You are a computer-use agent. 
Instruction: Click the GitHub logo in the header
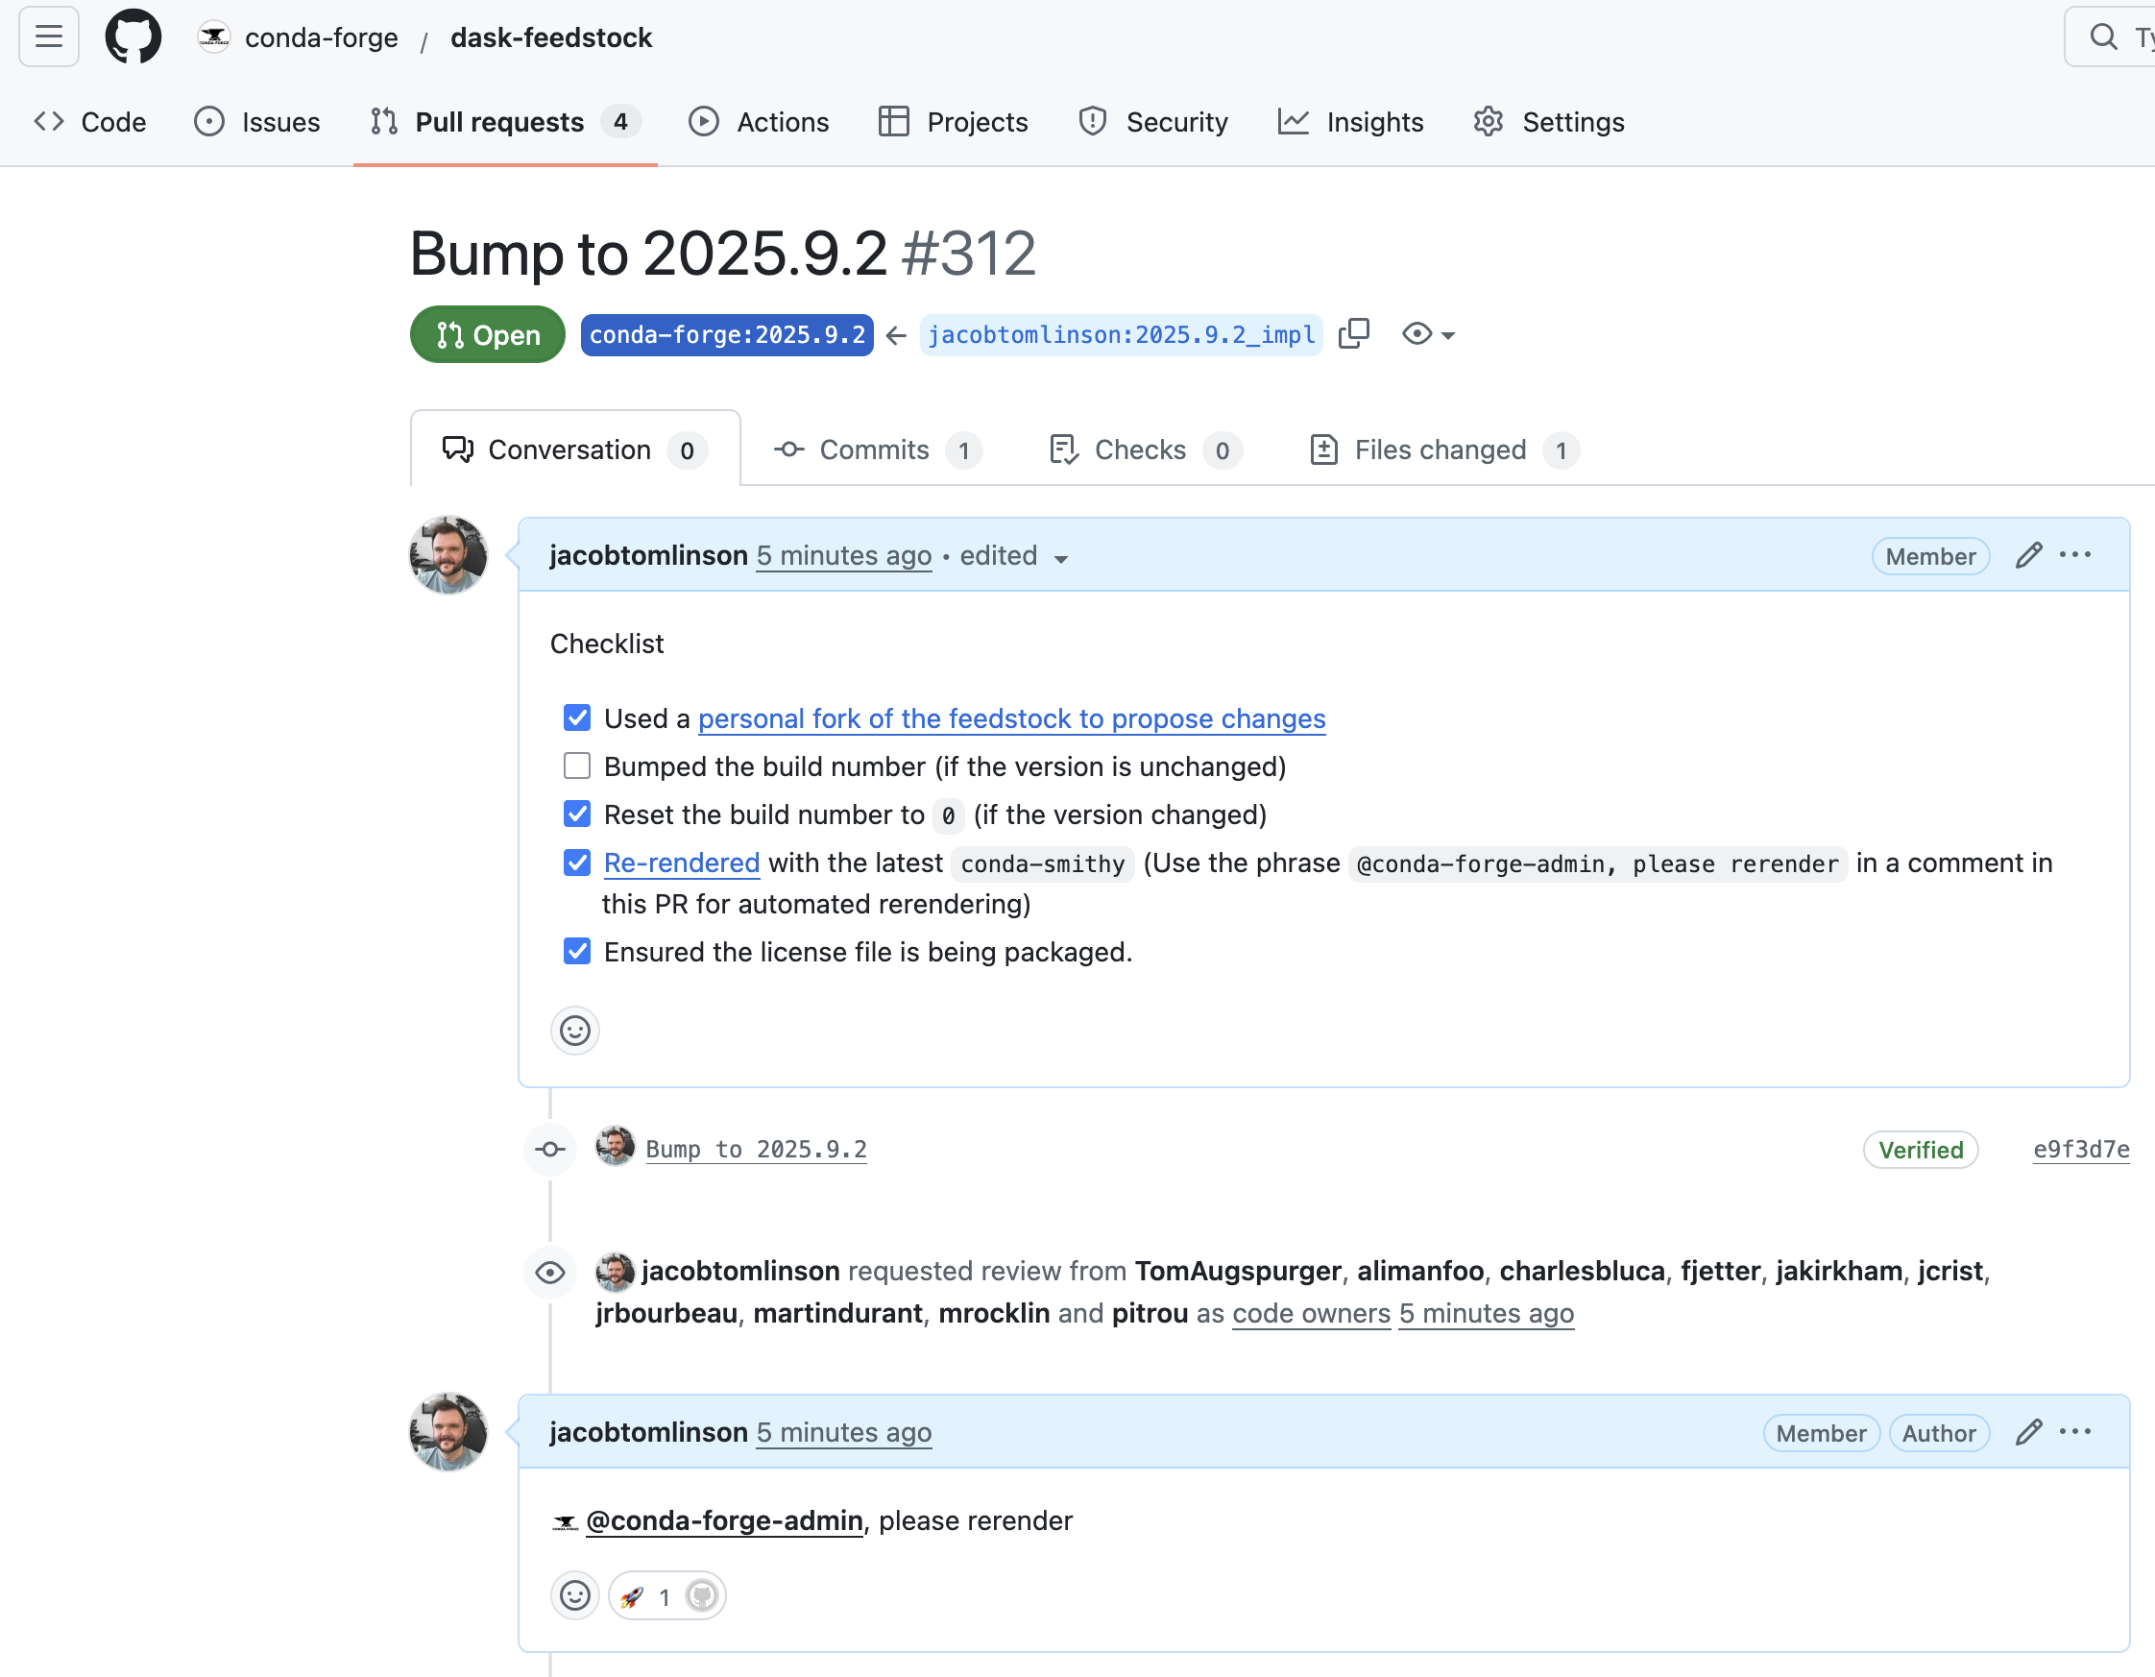(x=133, y=36)
